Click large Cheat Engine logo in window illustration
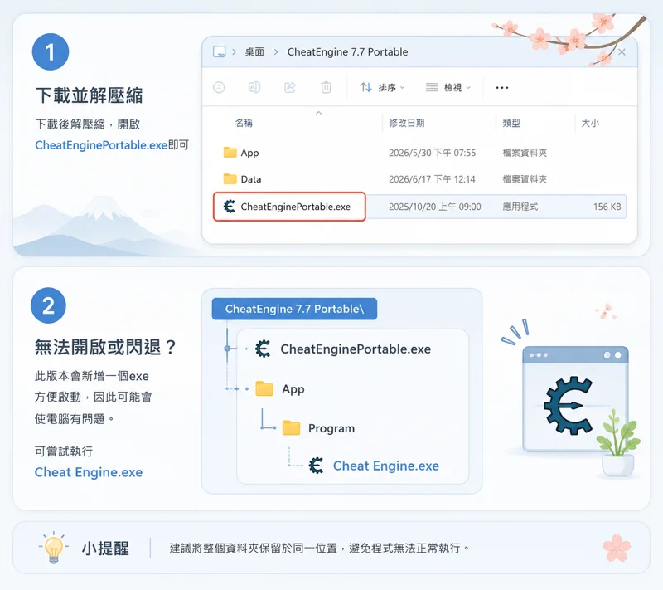This screenshot has height=590, width=663. click(x=569, y=405)
